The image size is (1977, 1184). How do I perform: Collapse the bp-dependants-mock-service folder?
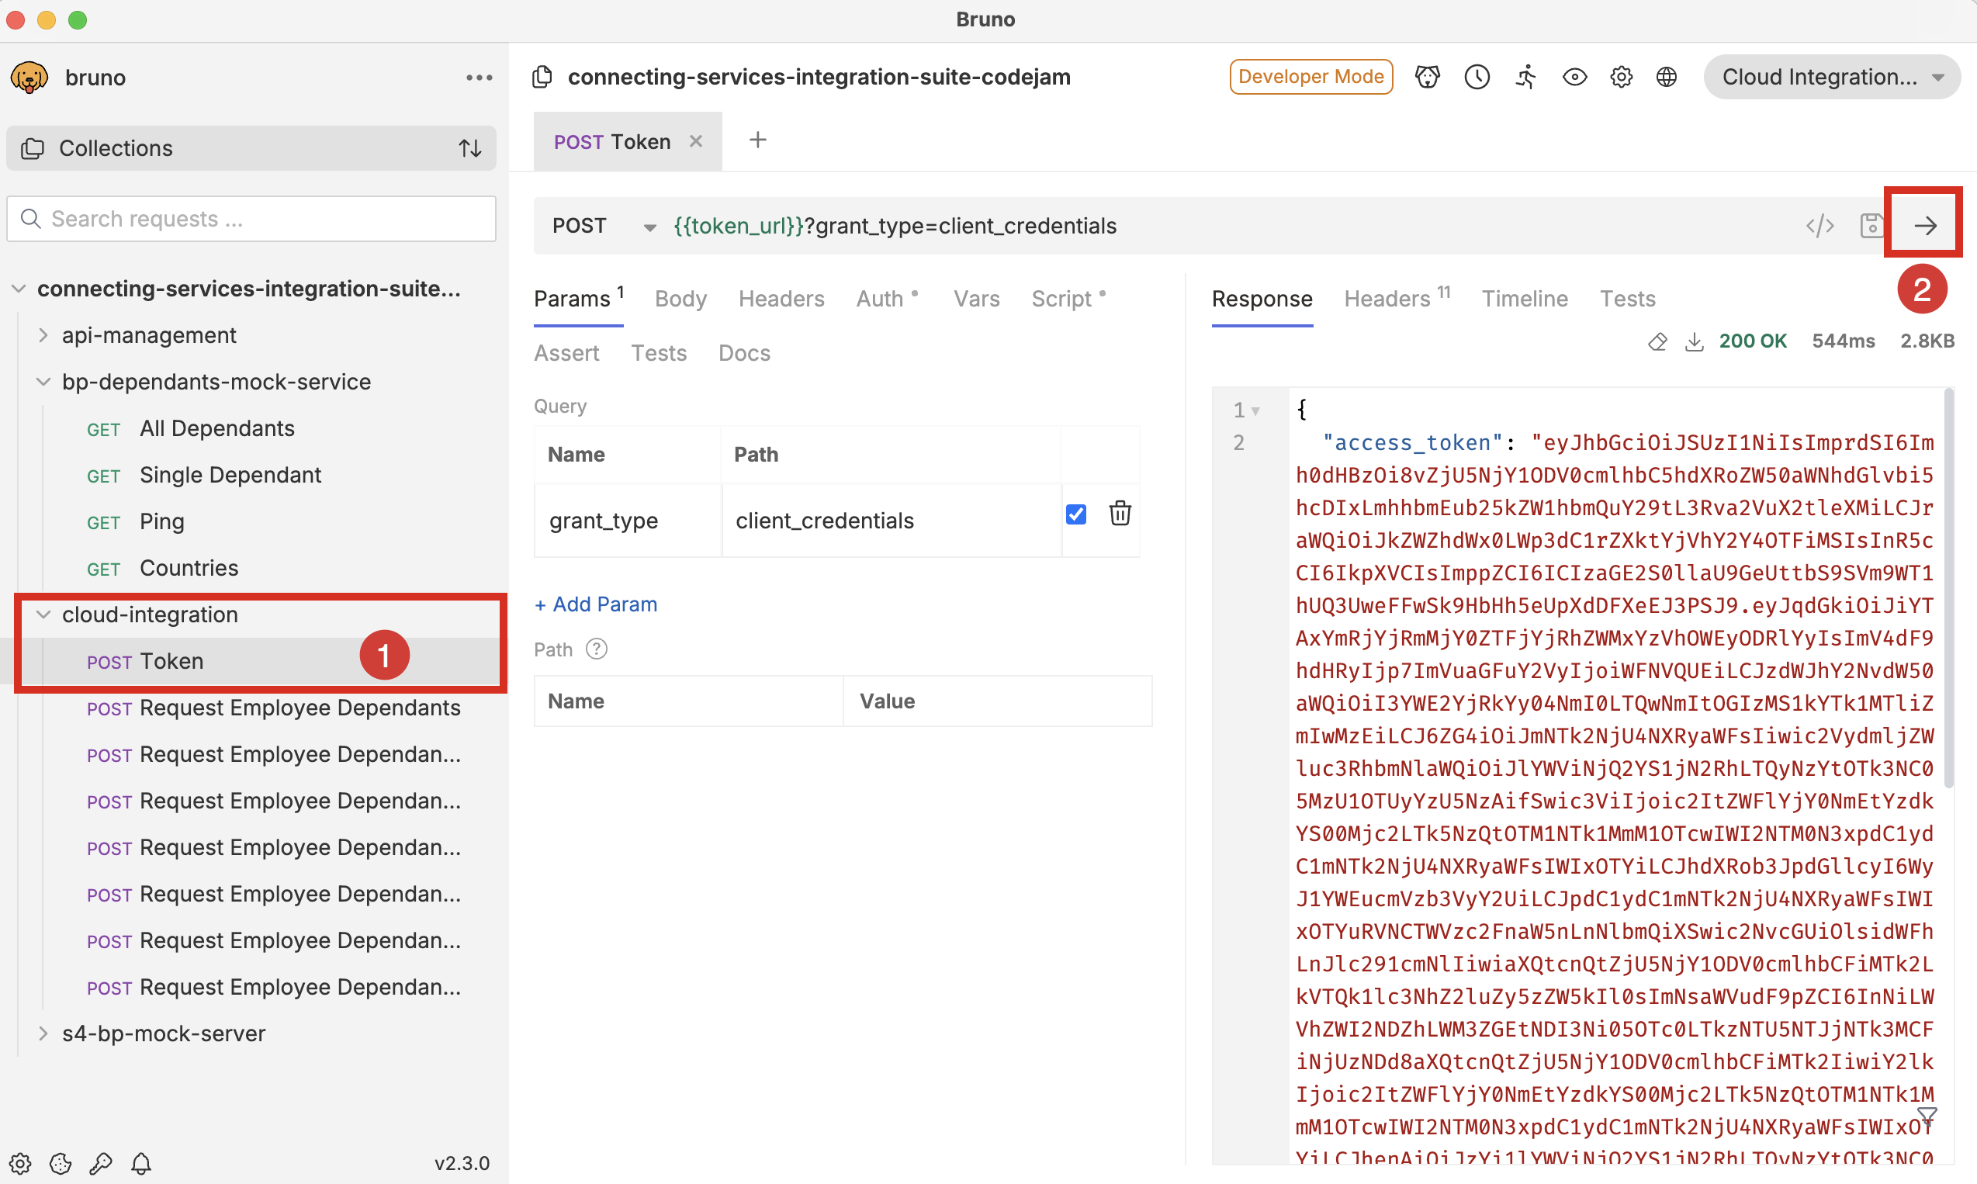[x=44, y=383]
